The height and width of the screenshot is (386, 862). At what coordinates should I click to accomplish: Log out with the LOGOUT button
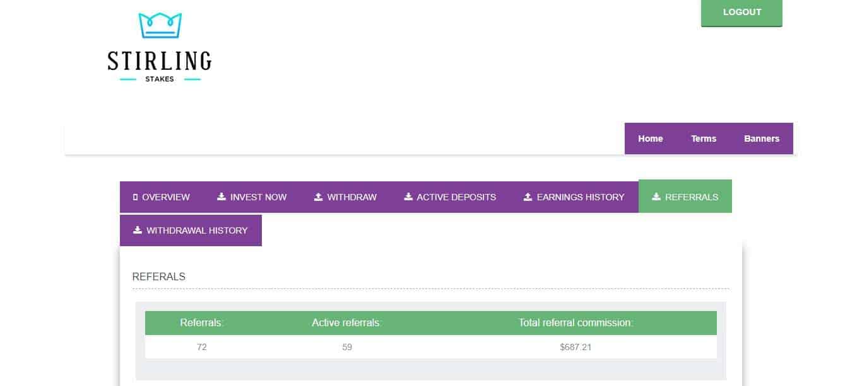741,13
